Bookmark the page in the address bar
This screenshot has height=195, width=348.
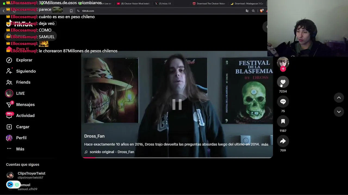tap(71, 11)
